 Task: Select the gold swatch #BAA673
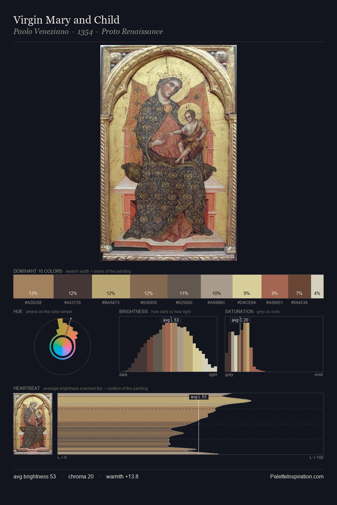point(111,287)
